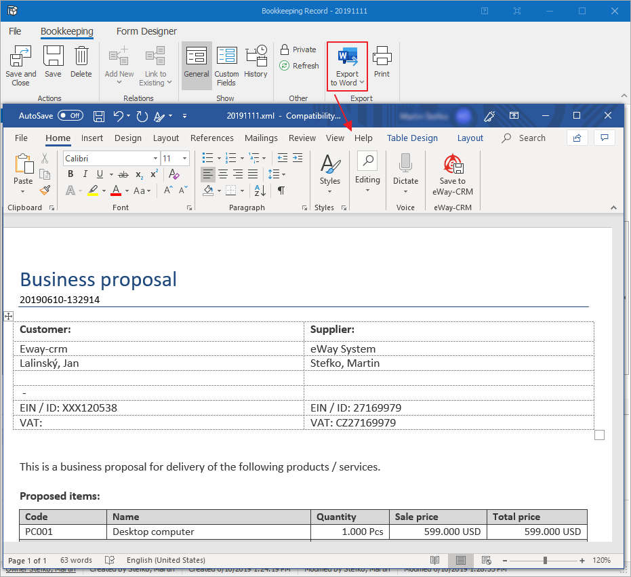631x577 pixels.
Task: Open the Calibri font name dropdown
Action: (x=155, y=158)
